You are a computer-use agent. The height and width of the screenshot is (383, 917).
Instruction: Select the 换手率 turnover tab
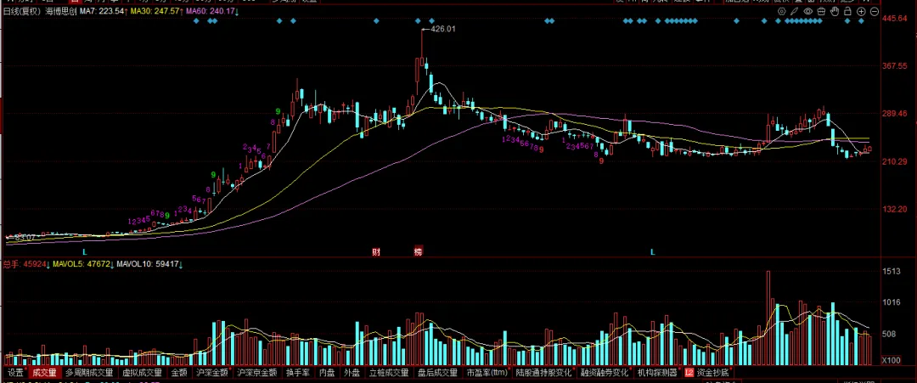click(297, 372)
